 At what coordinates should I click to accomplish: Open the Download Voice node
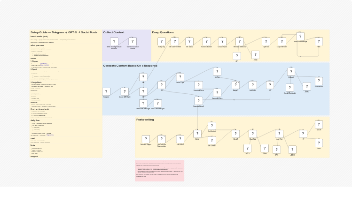pos(198,85)
